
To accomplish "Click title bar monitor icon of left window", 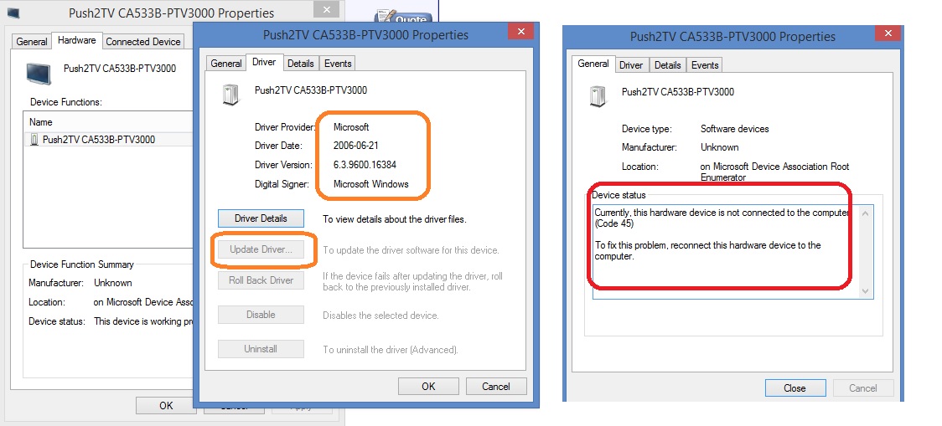I will tap(13, 13).
